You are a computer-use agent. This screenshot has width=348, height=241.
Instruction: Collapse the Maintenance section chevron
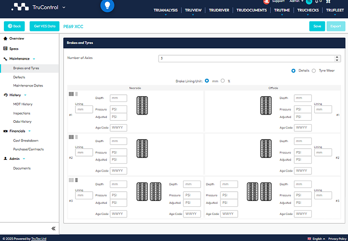click(x=34, y=59)
